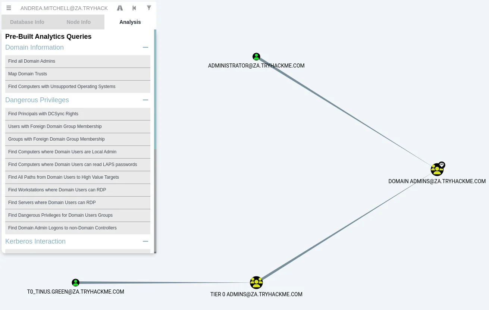
Task: Click the DOMAIN ADMINS@ZA.TRYHACKME.COM label
Action: click(437, 181)
